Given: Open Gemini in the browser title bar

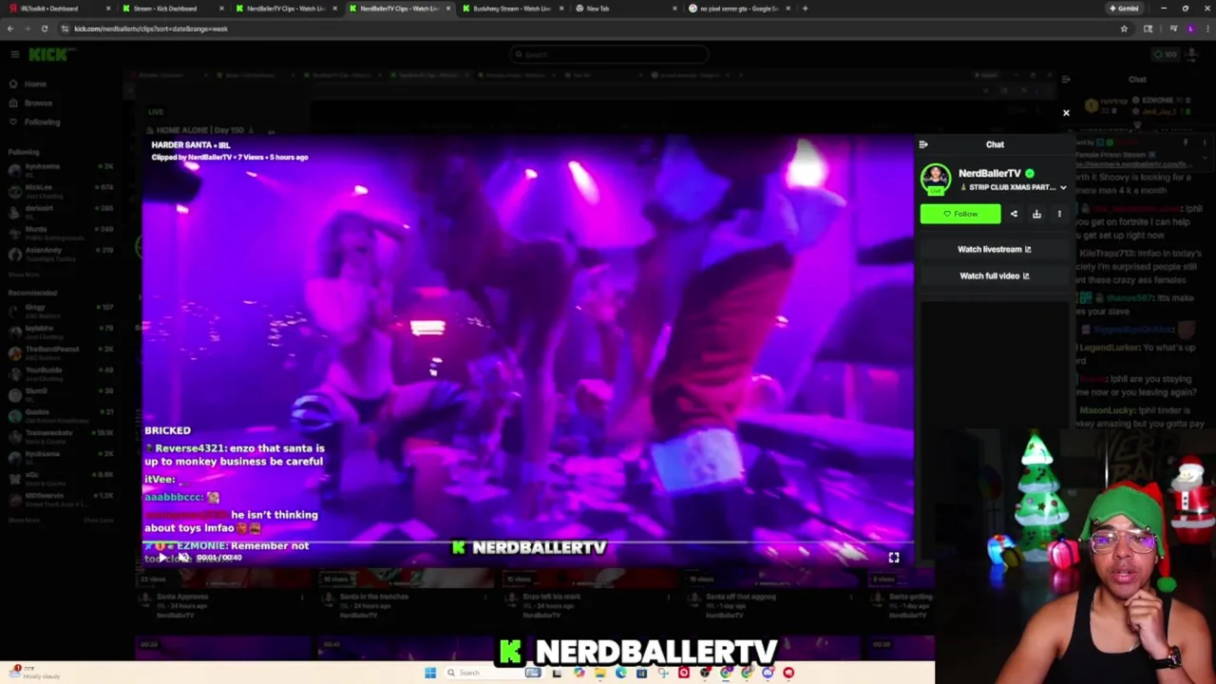Looking at the screenshot, I should click(1124, 9).
